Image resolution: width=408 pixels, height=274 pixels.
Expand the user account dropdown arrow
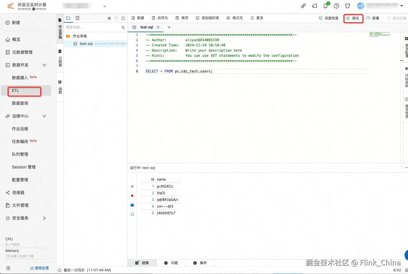402,6
